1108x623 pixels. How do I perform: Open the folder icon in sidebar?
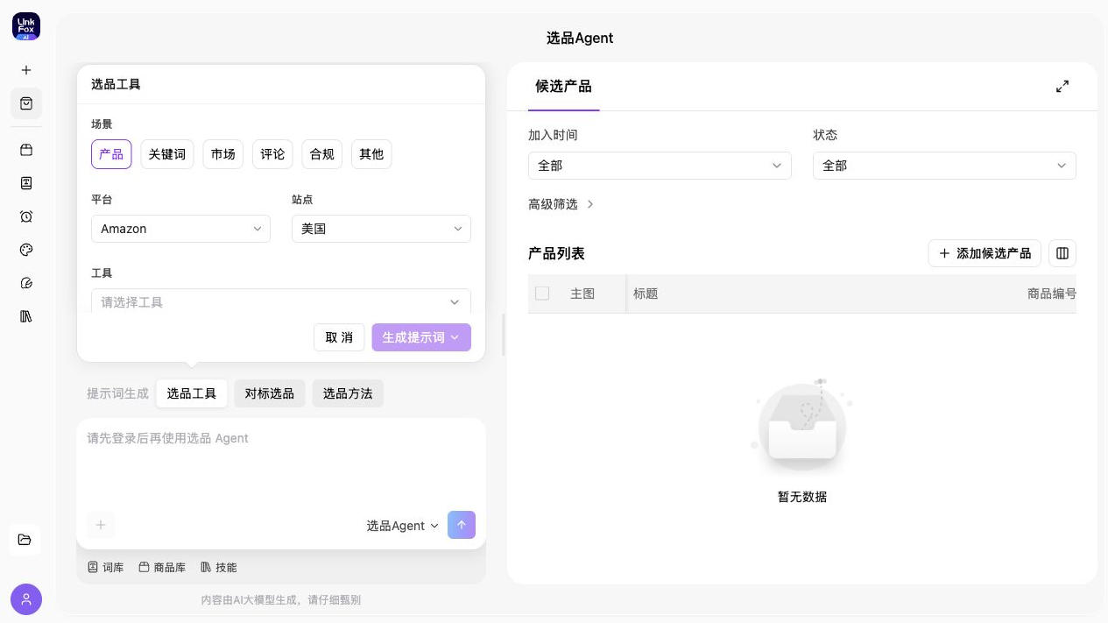point(25,540)
